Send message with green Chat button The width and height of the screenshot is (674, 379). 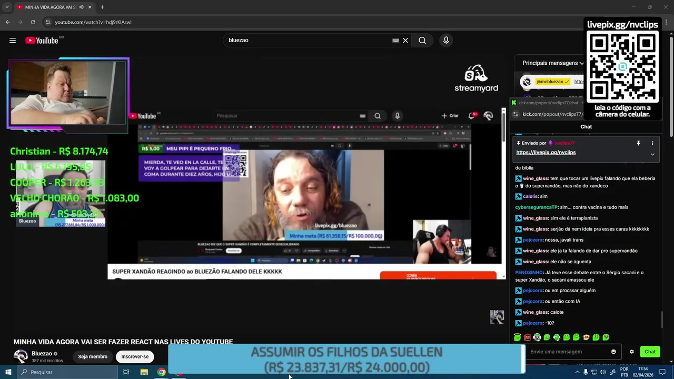[x=650, y=352]
